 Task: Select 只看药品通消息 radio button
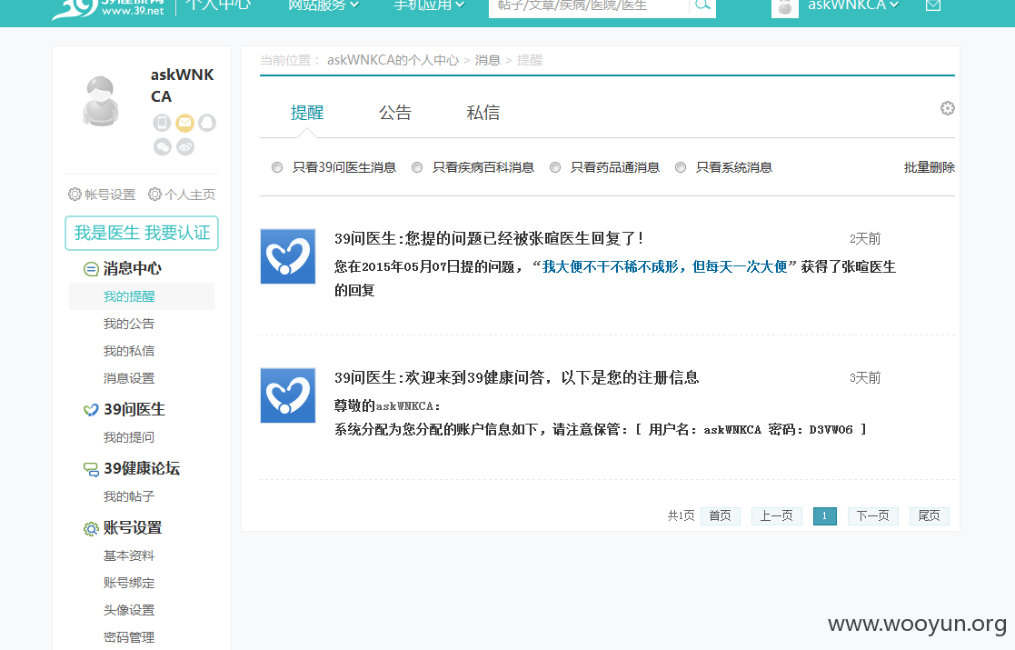click(x=555, y=167)
